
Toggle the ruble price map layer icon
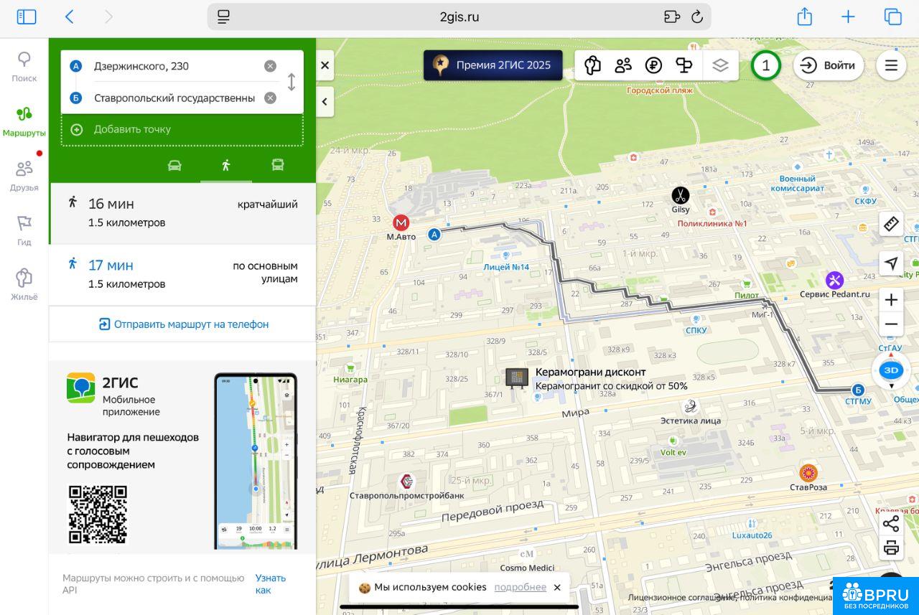click(x=653, y=65)
